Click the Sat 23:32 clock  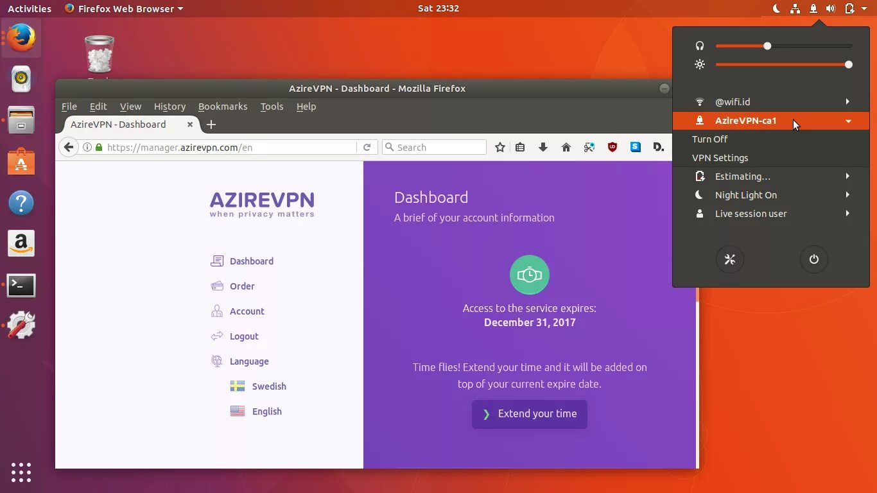click(438, 8)
